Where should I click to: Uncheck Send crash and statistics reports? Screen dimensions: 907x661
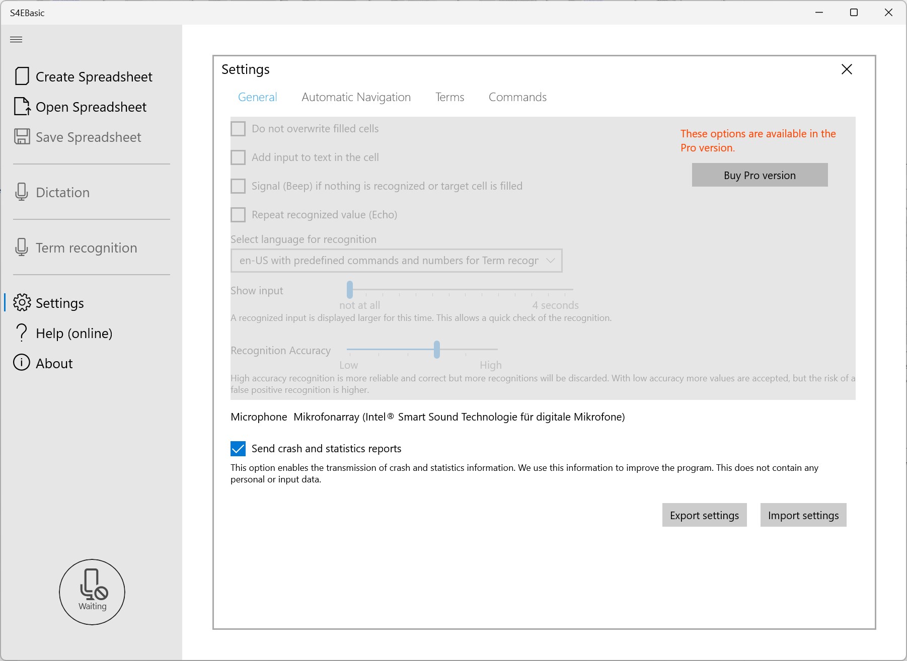tap(238, 448)
